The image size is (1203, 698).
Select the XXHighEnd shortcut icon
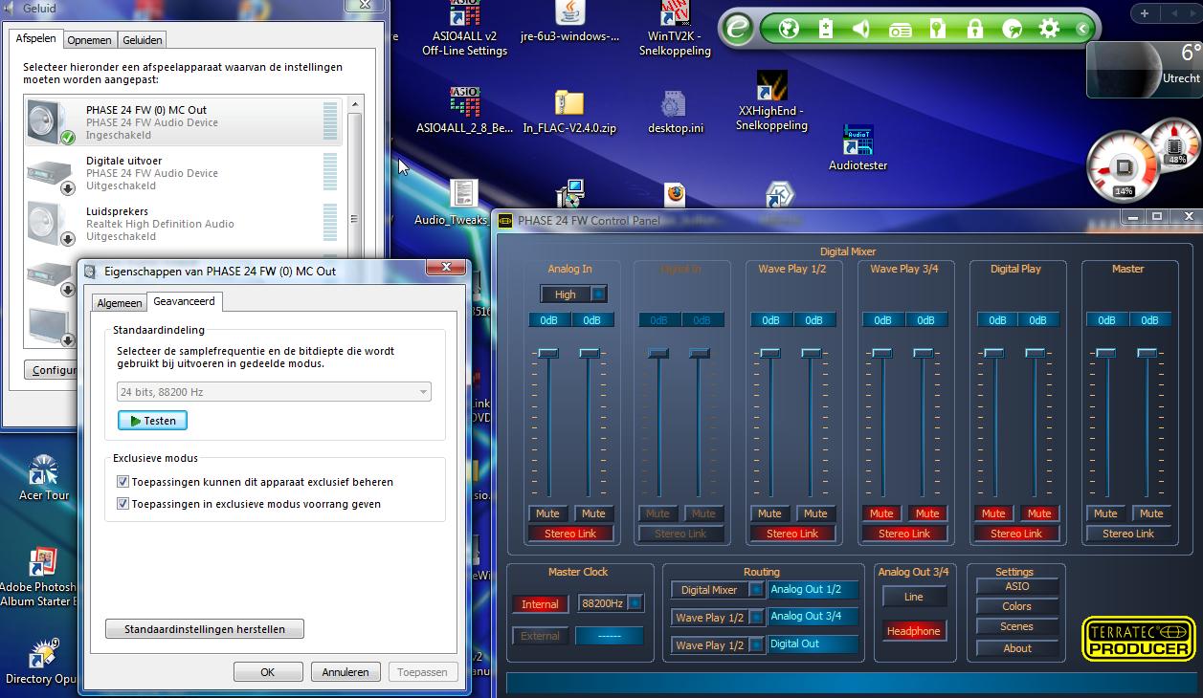[x=771, y=100]
